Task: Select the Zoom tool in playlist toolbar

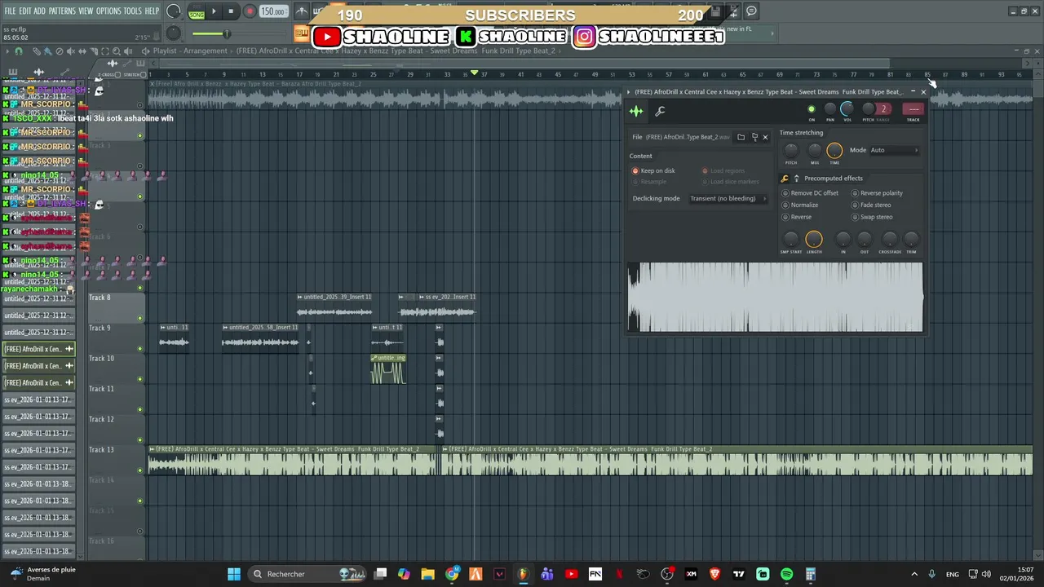Action: 117,51
